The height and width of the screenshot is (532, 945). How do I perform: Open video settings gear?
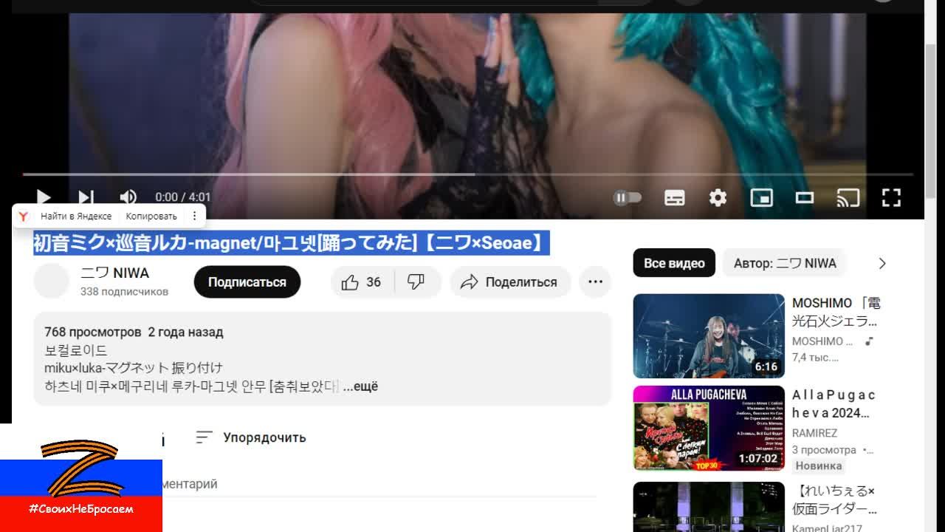[718, 197]
